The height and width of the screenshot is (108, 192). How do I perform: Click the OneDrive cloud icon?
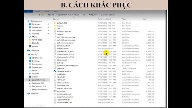(28, 50)
